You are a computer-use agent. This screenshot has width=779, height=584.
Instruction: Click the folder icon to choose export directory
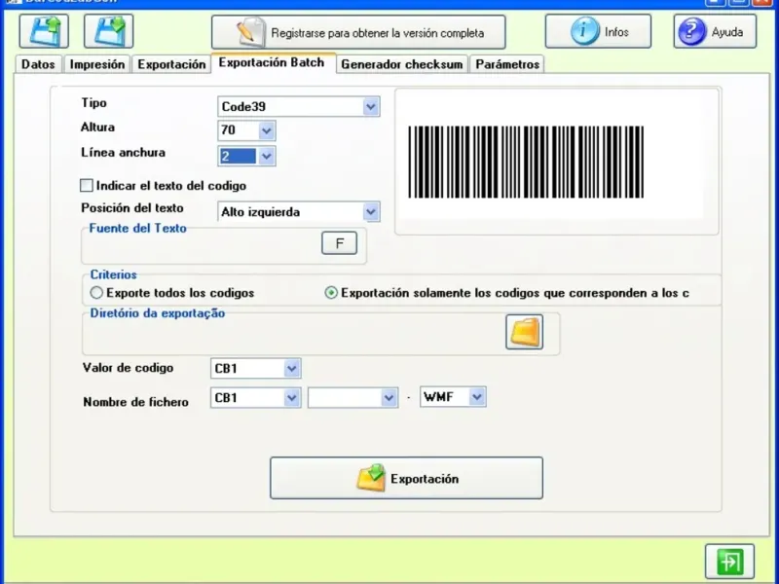coord(524,332)
